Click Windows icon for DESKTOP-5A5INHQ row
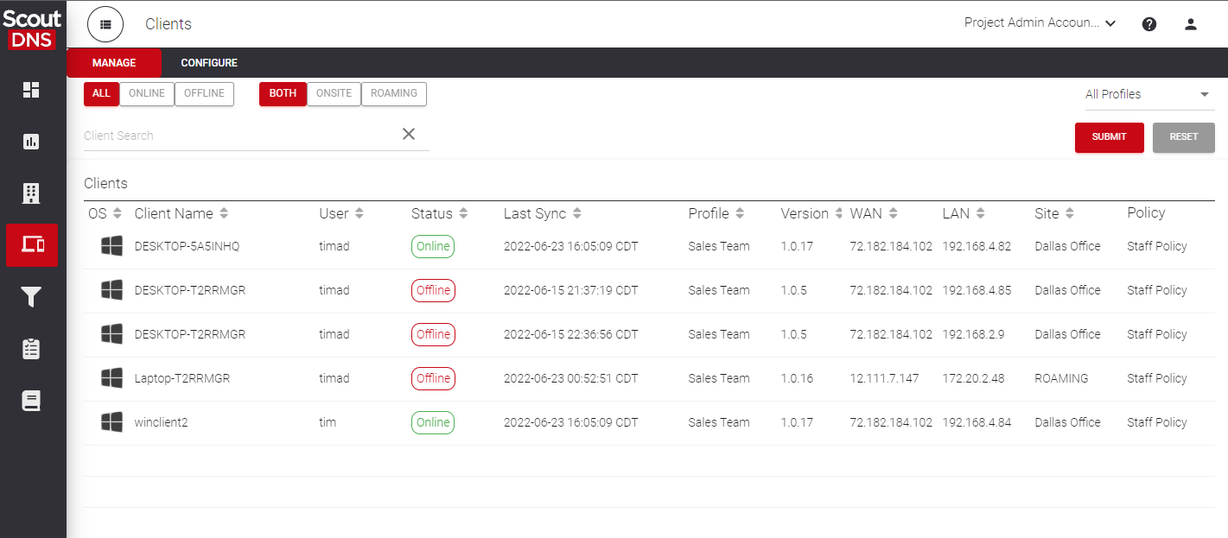 (111, 246)
